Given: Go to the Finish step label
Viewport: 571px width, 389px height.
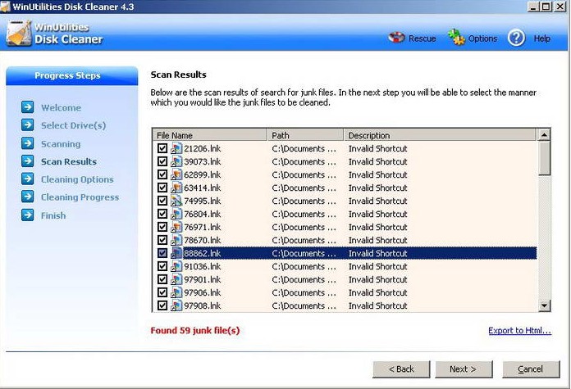Looking at the screenshot, I should 53,215.
